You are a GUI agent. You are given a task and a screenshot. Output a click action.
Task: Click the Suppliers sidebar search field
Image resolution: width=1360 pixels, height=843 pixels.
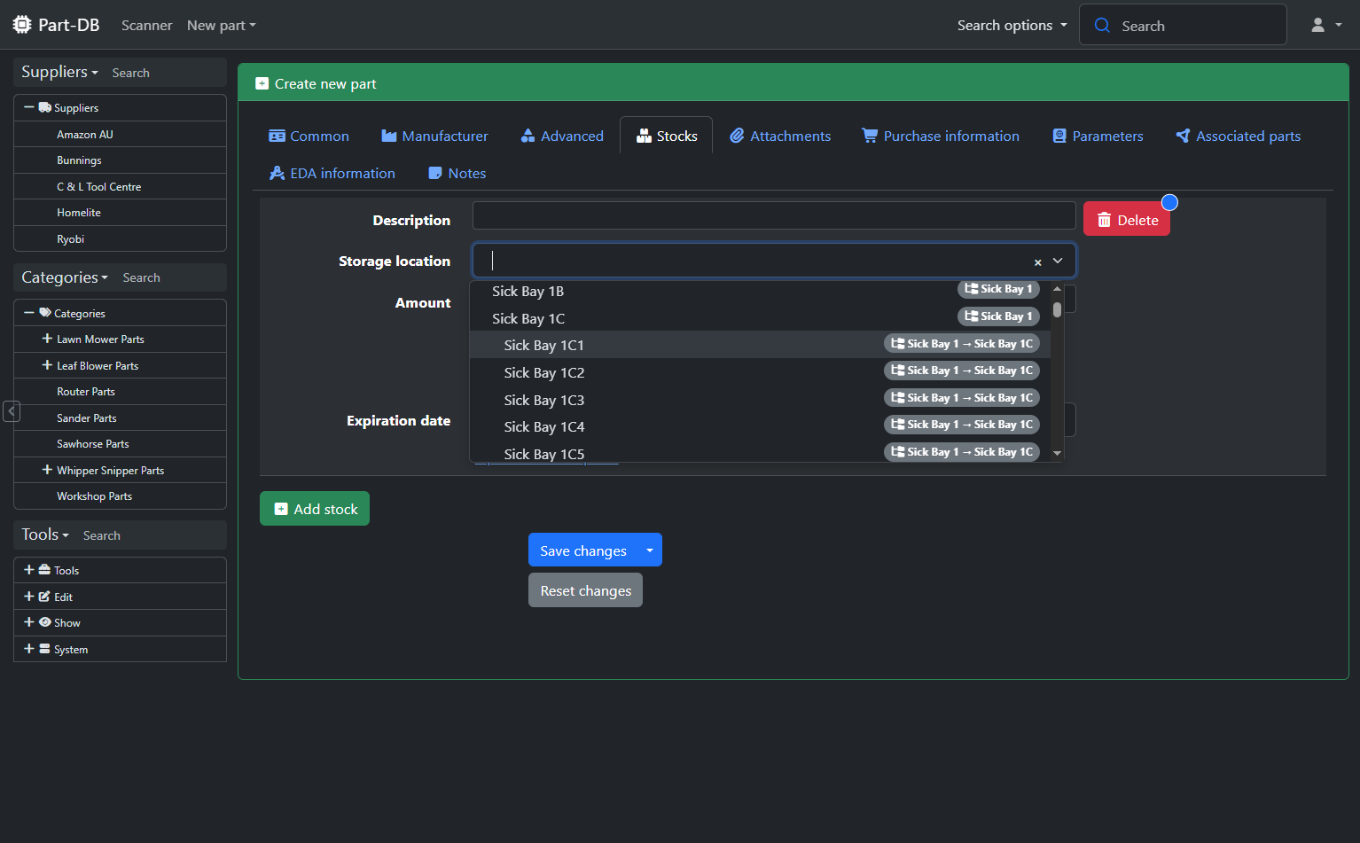166,73
